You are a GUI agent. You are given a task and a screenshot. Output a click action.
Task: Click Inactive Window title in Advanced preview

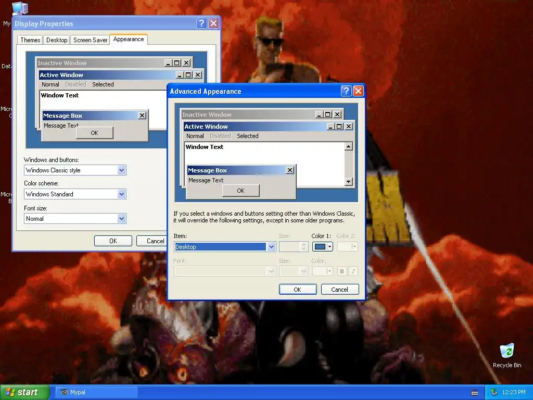click(x=207, y=115)
